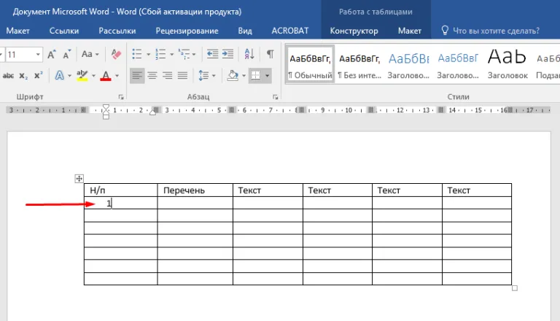Viewport: 560px width, 321px height.
Task: Click the Increase Indent icon
Action: tap(227, 54)
